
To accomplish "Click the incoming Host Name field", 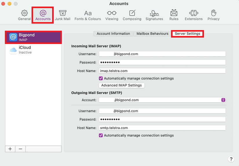I will [162, 71].
